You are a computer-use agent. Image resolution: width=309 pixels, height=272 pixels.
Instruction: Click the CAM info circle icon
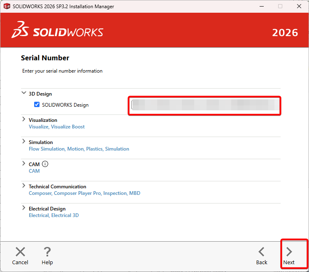[45, 164]
